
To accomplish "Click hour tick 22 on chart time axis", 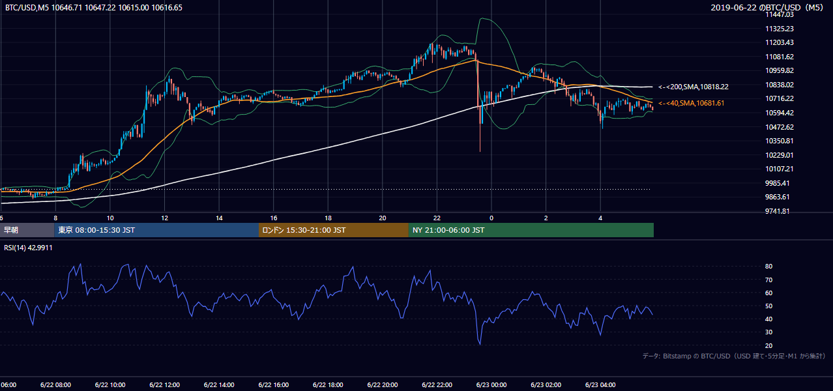I will click(x=437, y=218).
